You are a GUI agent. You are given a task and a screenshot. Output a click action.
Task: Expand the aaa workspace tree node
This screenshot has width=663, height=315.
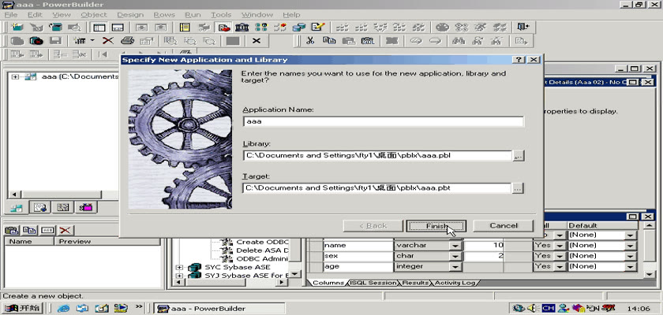pos(16,76)
